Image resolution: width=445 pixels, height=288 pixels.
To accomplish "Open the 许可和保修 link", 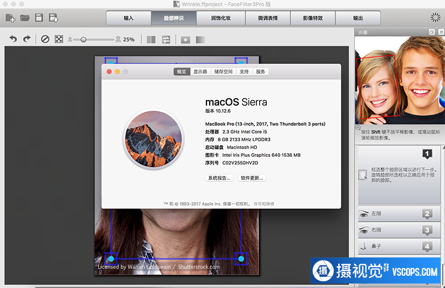I will point(264,204).
